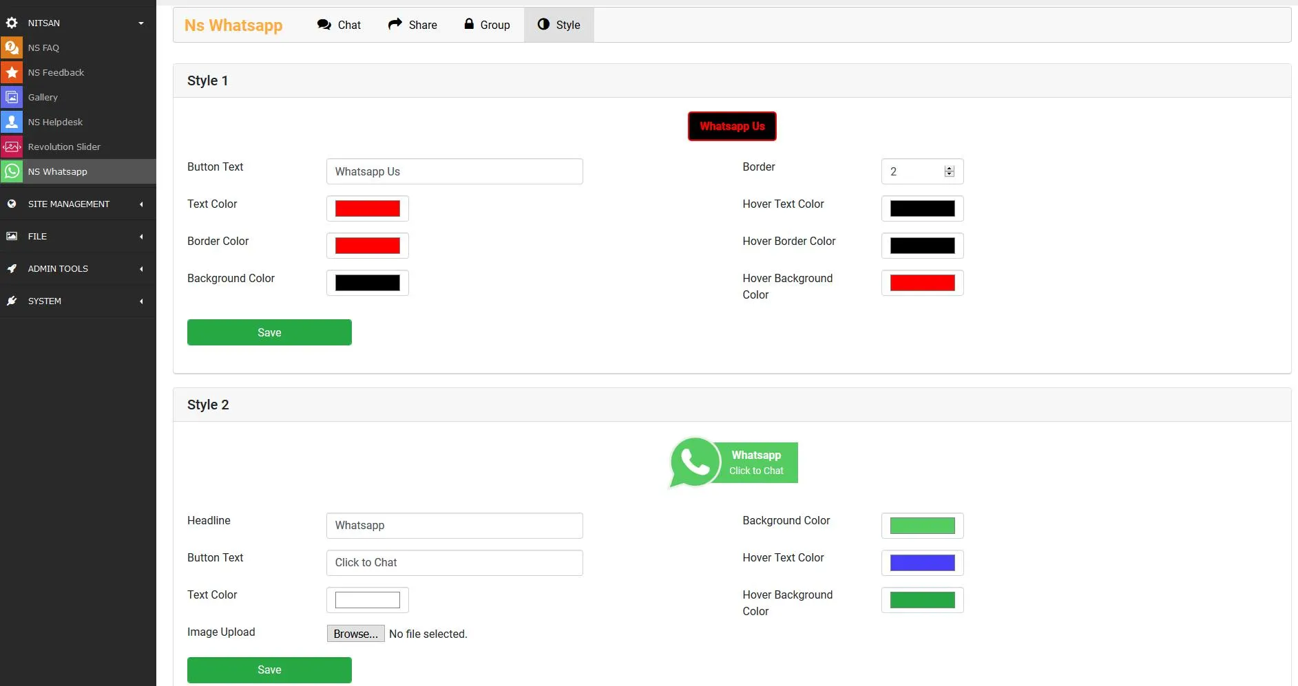This screenshot has height=686, width=1298.
Task: Click the Chat speech bubbles icon
Action: click(324, 25)
